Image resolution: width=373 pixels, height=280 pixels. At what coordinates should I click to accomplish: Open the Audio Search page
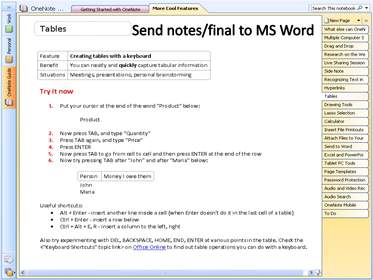(345, 197)
